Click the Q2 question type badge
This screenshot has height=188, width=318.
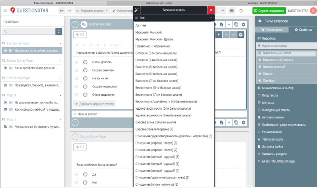(80, 147)
